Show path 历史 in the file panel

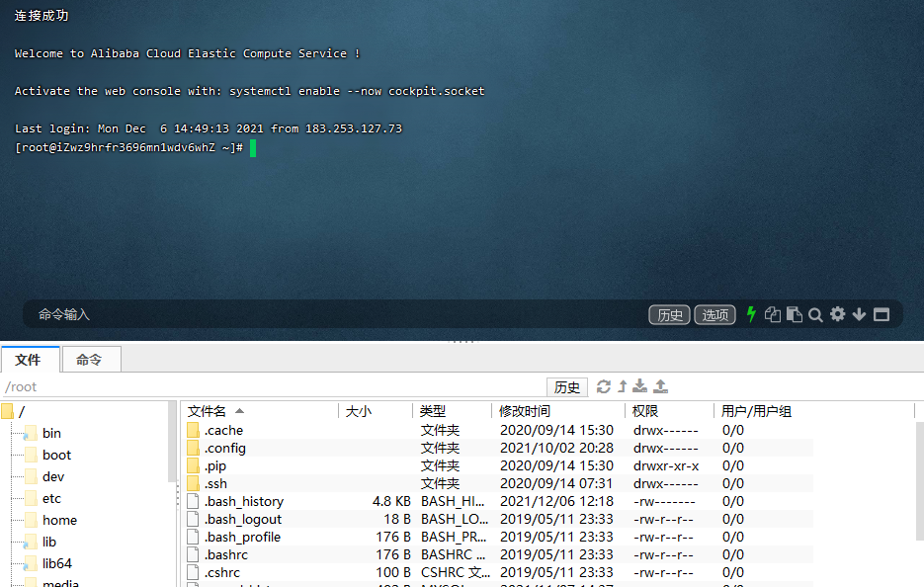(567, 387)
